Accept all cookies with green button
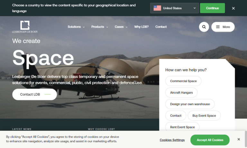This screenshot has width=247, height=148. click(210, 140)
